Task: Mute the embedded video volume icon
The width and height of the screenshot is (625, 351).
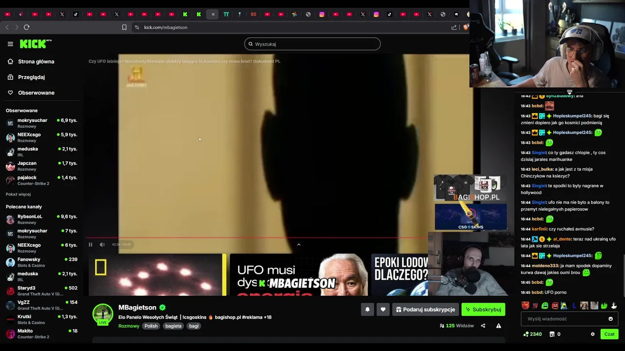Action: pyautogui.click(x=102, y=245)
